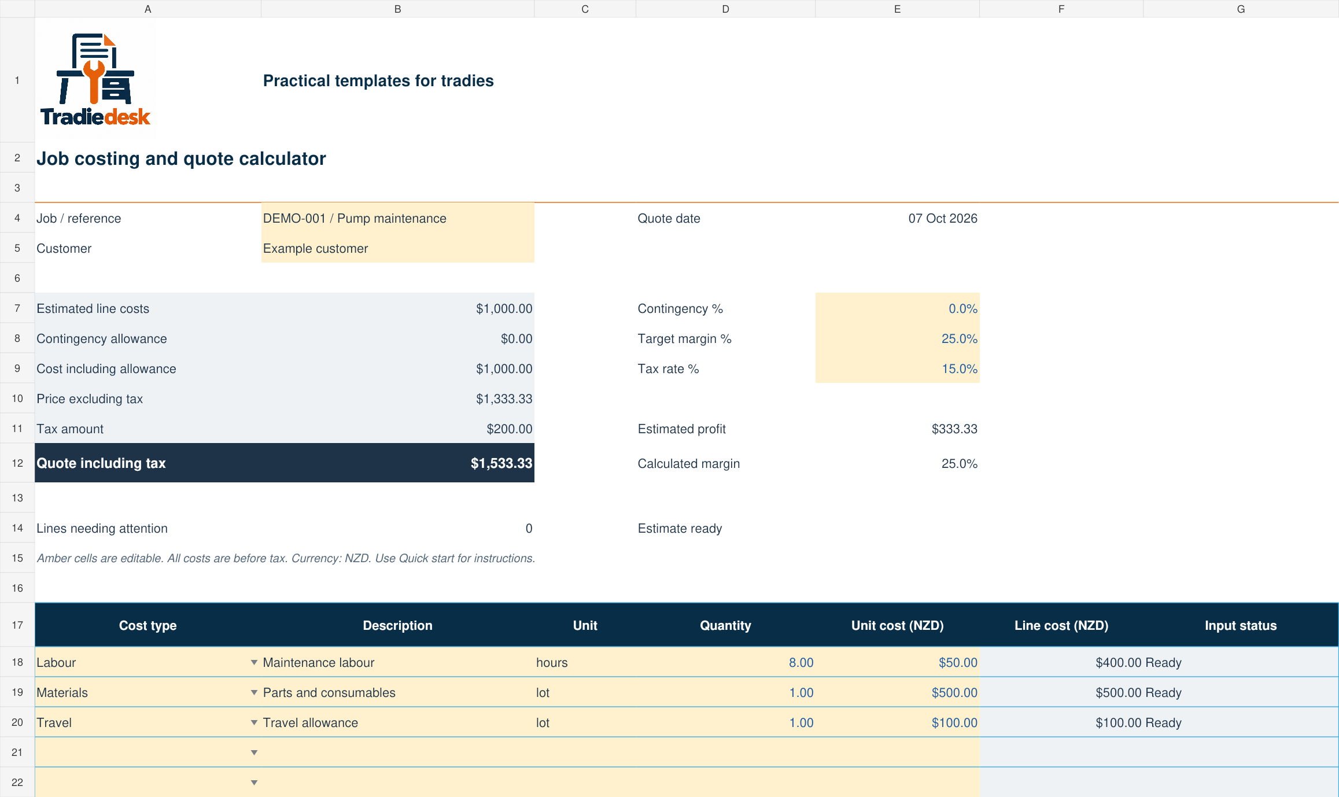This screenshot has width=1339, height=797.
Task: Select the Quote including tax $1,533.33 cell
Action: coord(398,463)
